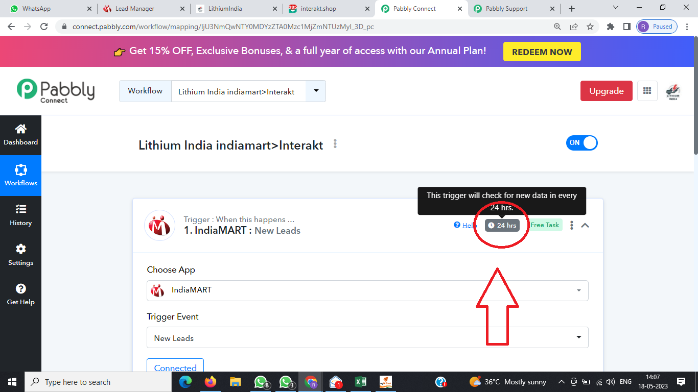
Task: Show hidden system tray icons
Action: (562, 382)
